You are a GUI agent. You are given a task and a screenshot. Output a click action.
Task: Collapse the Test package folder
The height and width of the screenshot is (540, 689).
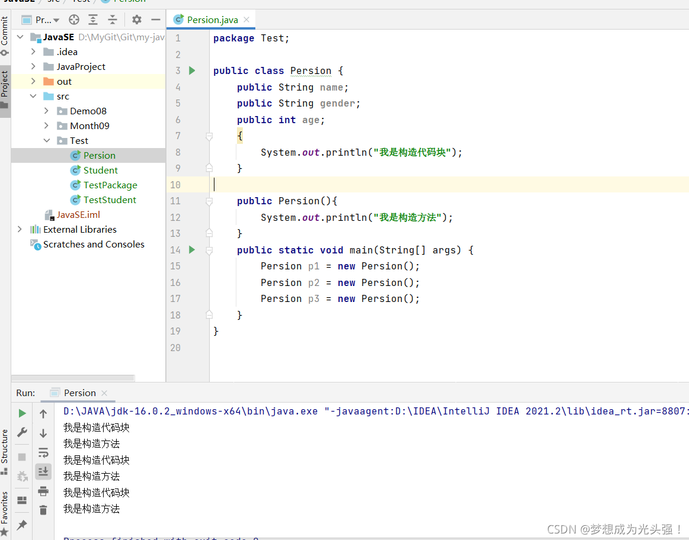47,140
